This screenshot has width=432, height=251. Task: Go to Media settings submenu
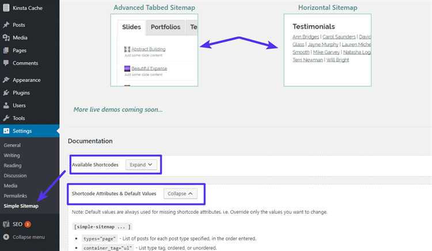[x=10, y=186]
